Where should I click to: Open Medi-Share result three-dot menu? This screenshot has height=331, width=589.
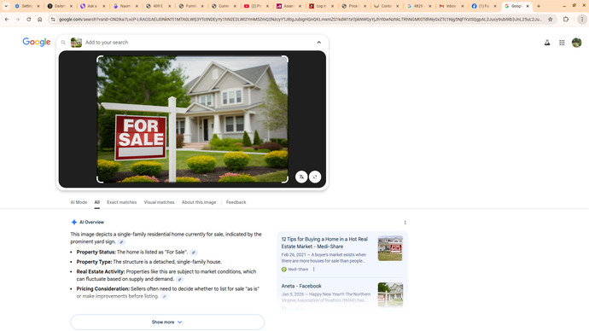click(313, 270)
